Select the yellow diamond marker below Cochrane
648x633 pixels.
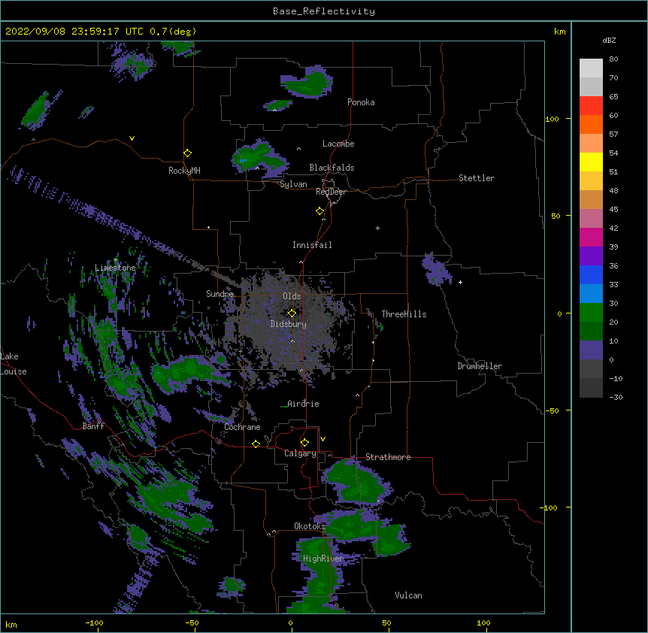point(256,444)
